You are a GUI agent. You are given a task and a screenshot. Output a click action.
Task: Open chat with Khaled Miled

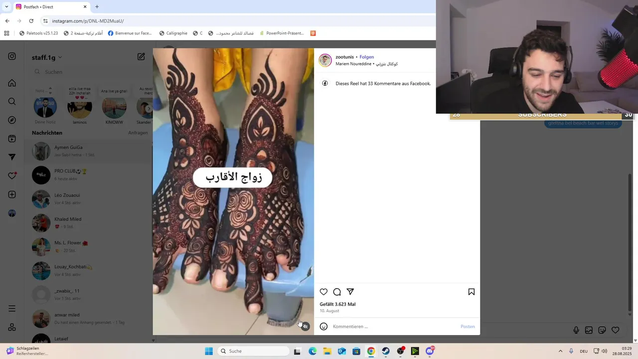(x=88, y=223)
